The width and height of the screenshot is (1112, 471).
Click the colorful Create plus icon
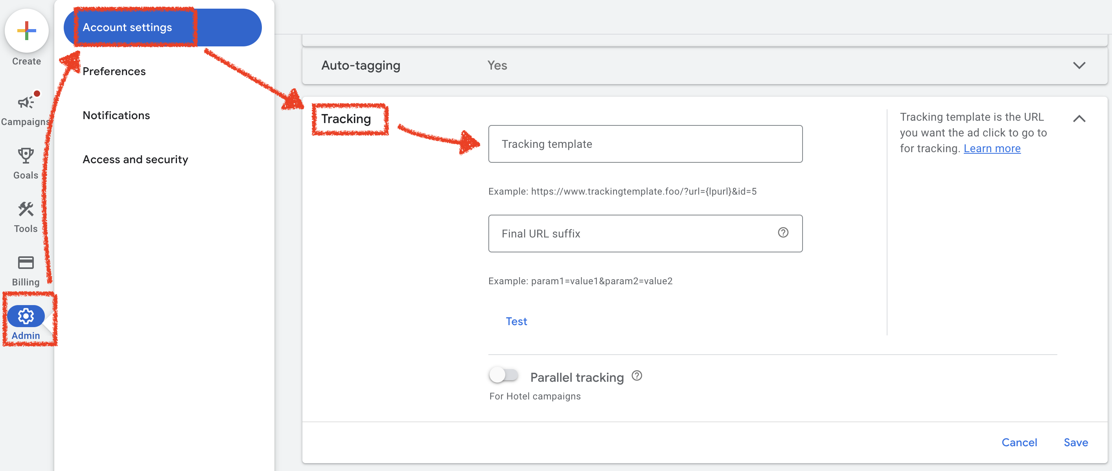26,31
